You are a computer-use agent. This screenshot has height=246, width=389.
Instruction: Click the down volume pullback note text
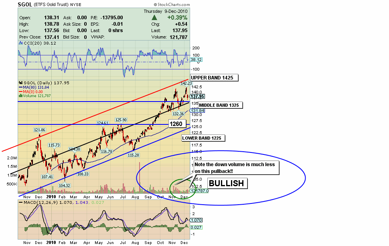click(235, 168)
